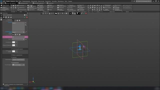Collapse the Тонкостенный элемент section

tap(11, 49)
